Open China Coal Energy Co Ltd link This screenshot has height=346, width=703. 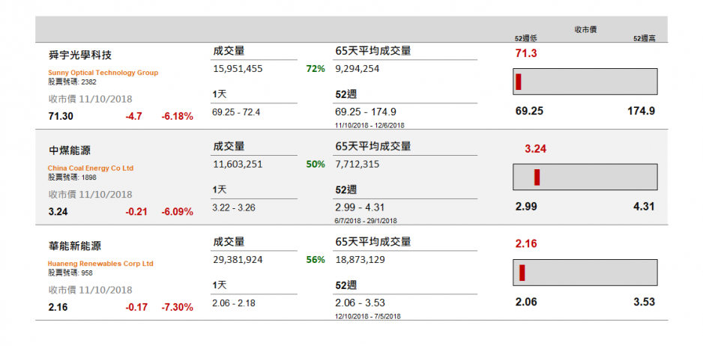pyautogui.click(x=91, y=168)
